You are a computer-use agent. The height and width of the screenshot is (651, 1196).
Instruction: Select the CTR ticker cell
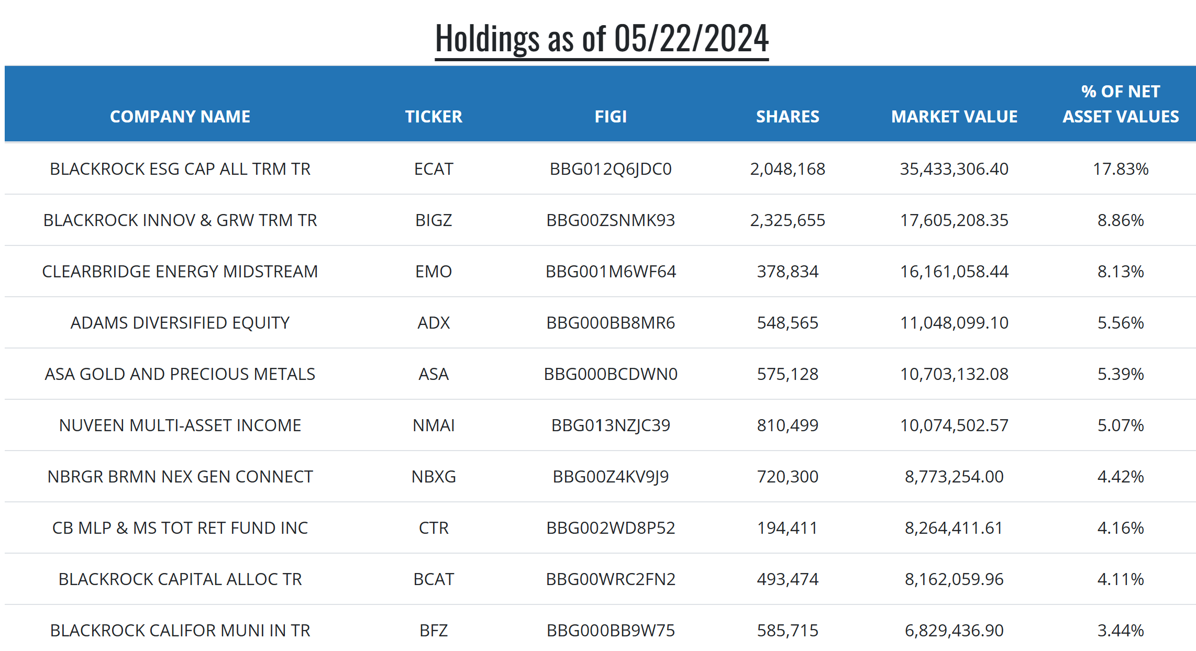coord(434,528)
